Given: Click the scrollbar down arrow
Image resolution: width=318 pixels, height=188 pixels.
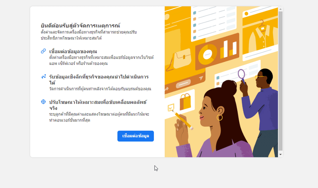Looking at the screenshot, I should 280,155.
